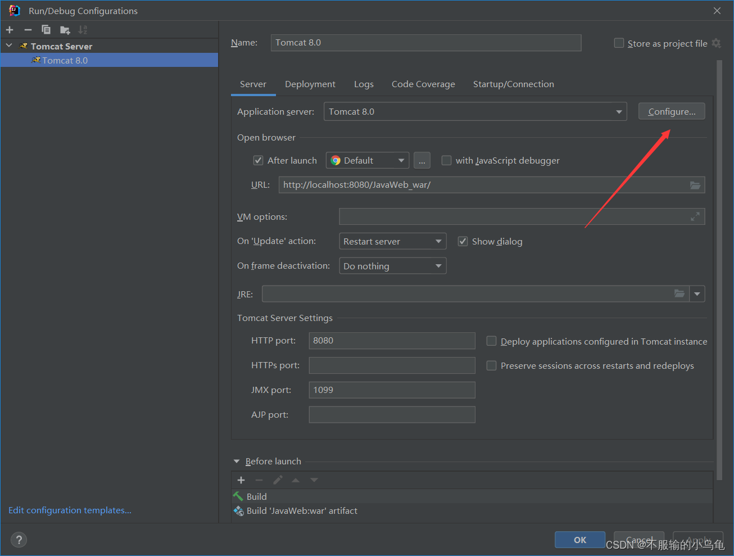Viewport: 734px width, 556px height.
Task: Sort configurations alphabetically icon
Action: tap(83, 30)
